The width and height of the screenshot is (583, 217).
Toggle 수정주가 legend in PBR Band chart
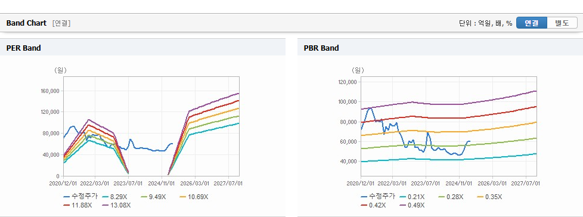coord(378,197)
